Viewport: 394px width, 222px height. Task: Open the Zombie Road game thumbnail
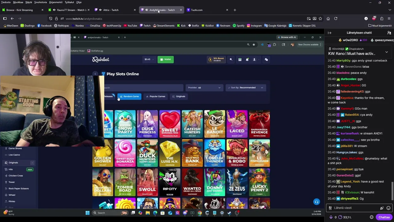click(x=125, y=183)
